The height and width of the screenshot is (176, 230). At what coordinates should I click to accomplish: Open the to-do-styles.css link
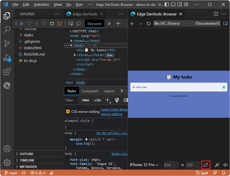tap(112, 133)
